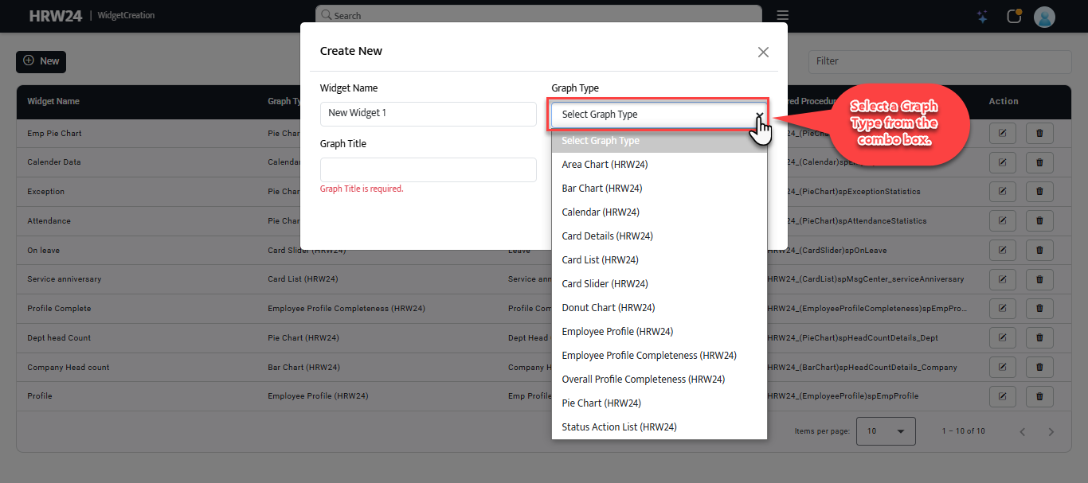Expand the Select Graph Type combo box
1088x483 pixels.
tap(658, 115)
